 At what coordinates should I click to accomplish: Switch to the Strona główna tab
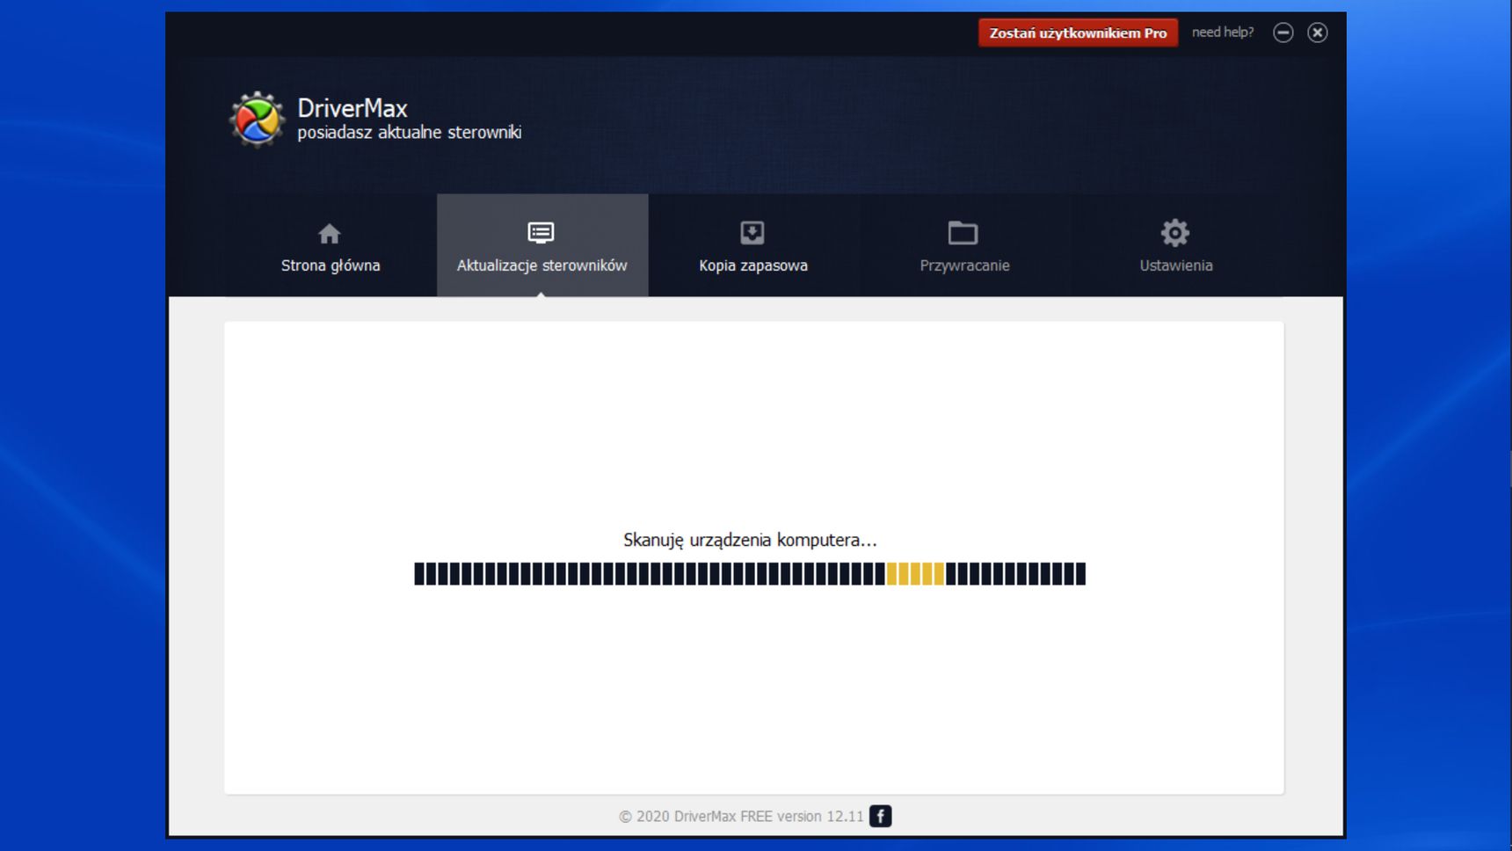[331, 245]
